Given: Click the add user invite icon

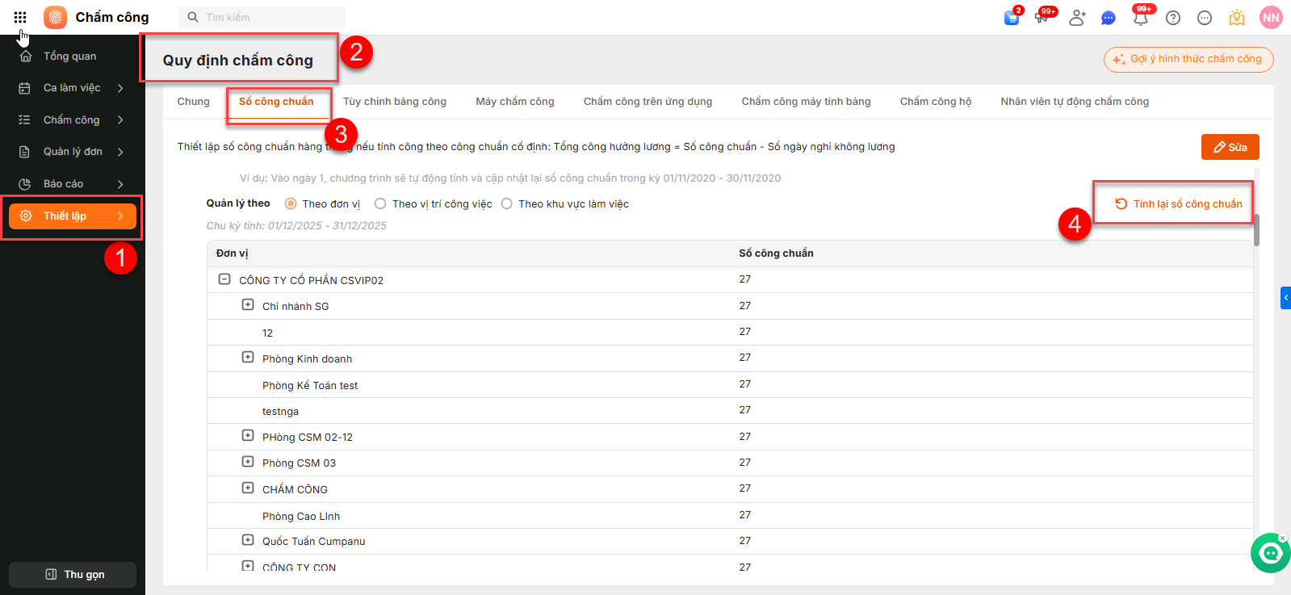Looking at the screenshot, I should (x=1077, y=18).
